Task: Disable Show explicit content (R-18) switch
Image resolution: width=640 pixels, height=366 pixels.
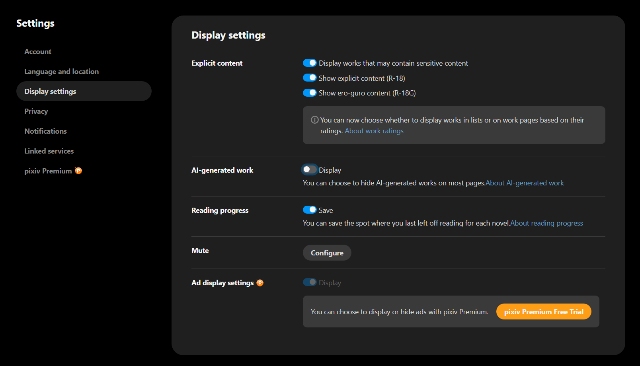Action: (310, 78)
